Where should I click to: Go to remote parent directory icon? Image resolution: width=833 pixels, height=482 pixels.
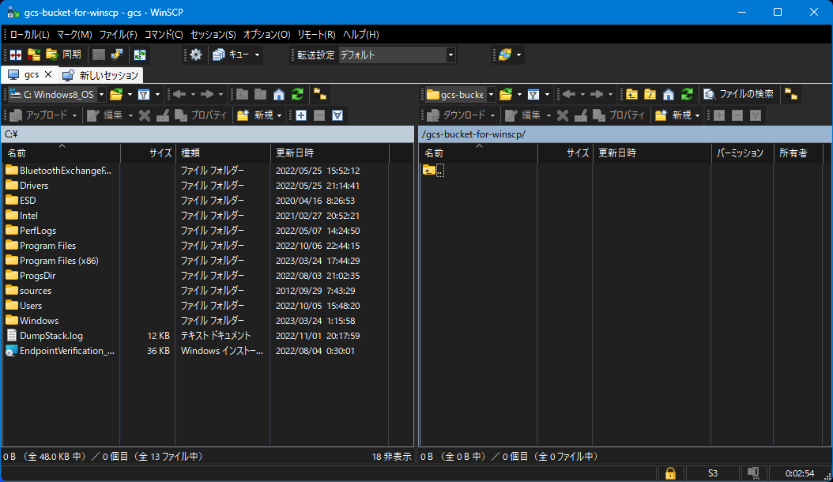point(631,95)
